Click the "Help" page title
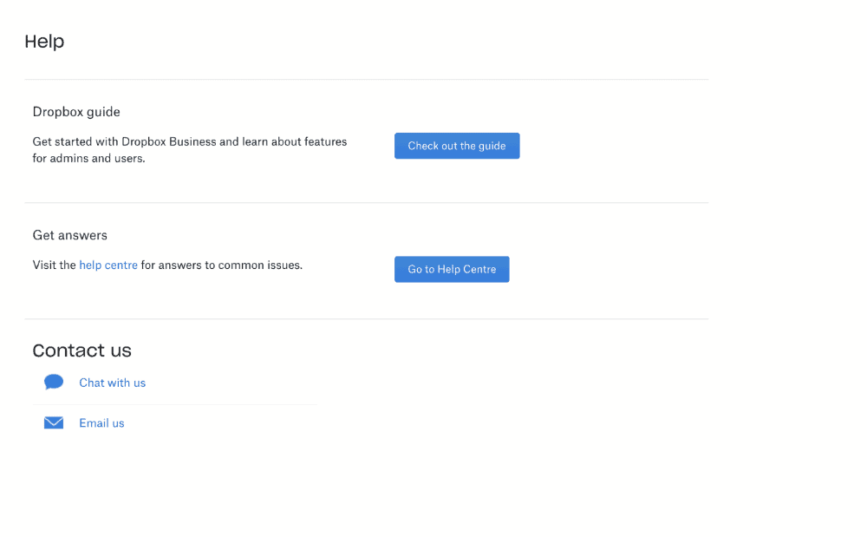 (44, 41)
